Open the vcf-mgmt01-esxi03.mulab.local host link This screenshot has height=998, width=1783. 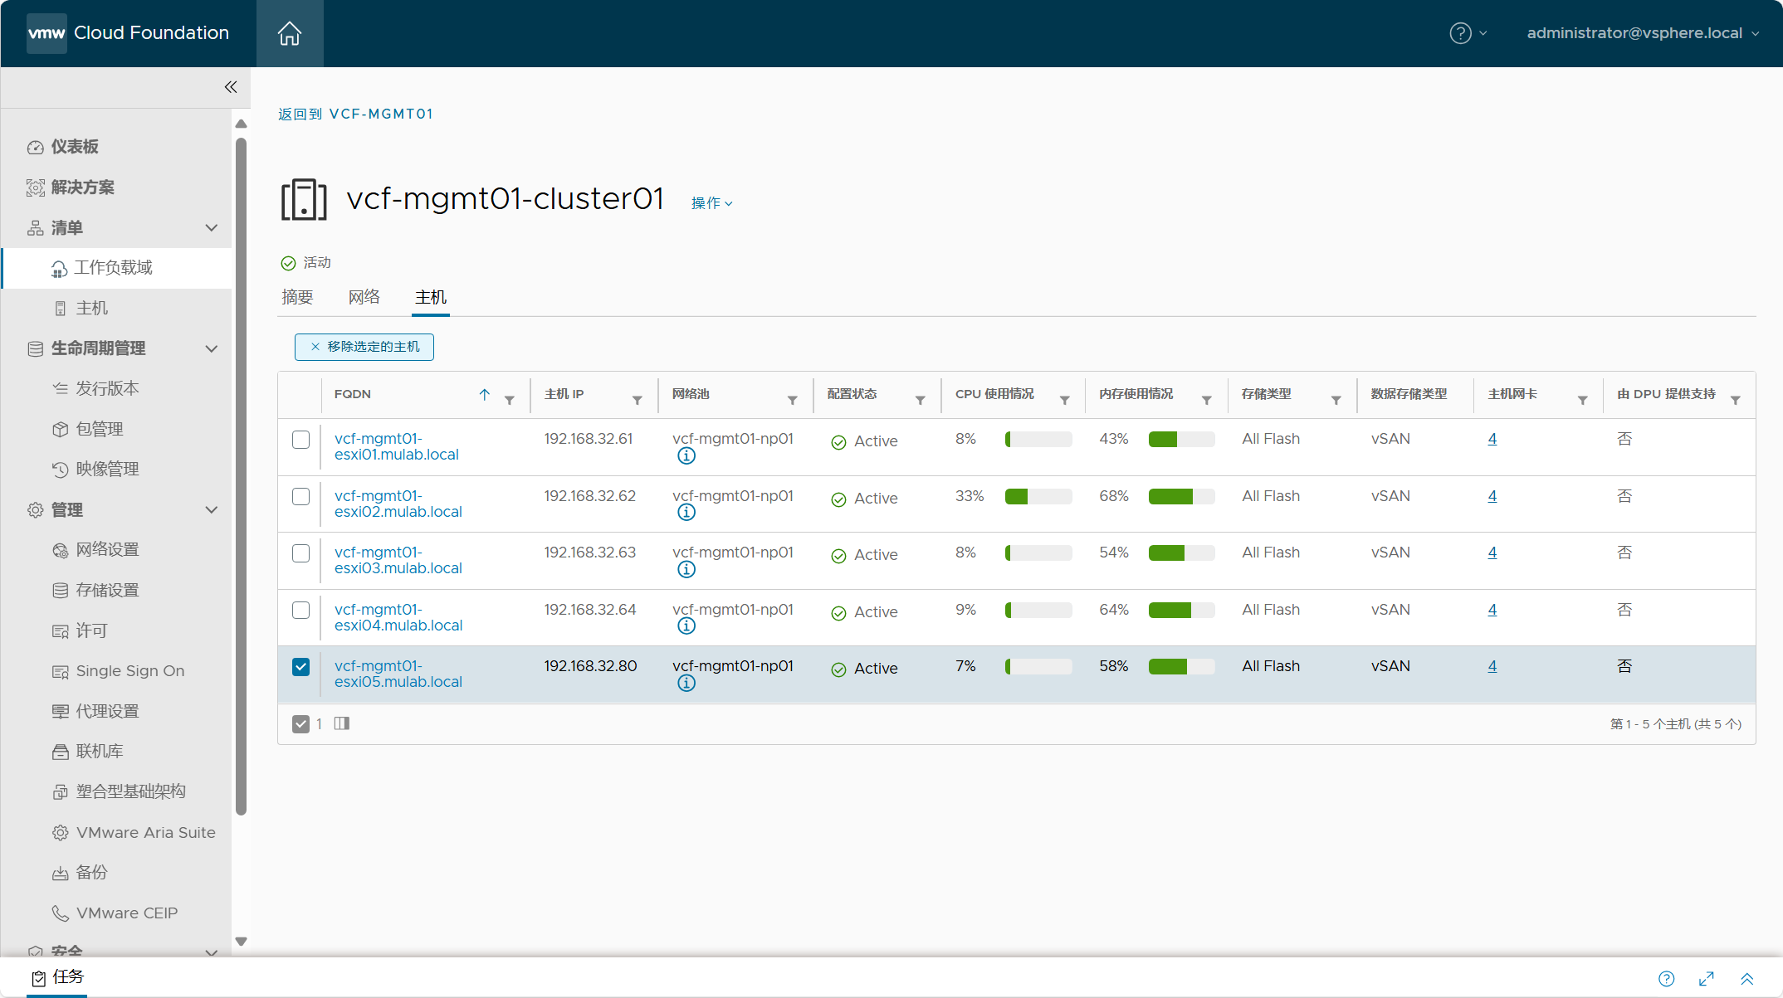[x=398, y=560]
